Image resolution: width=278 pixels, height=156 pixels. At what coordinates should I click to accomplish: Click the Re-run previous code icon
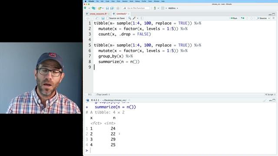pyautogui.click(x=242, y=18)
